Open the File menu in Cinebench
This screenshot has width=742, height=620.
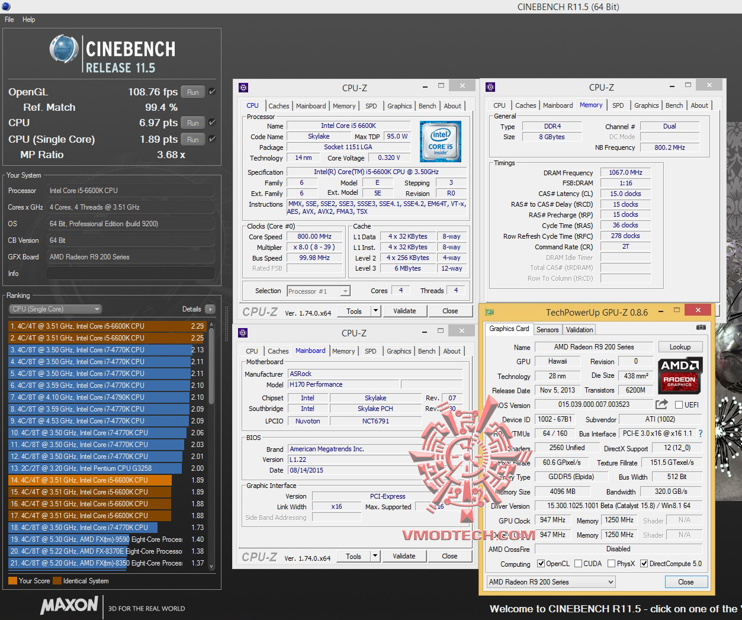[9, 20]
